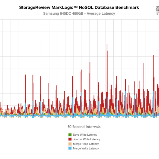Toggle the Merge Write Latency legend label
The width and height of the screenshot is (159, 159).
[x=86, y=148]
